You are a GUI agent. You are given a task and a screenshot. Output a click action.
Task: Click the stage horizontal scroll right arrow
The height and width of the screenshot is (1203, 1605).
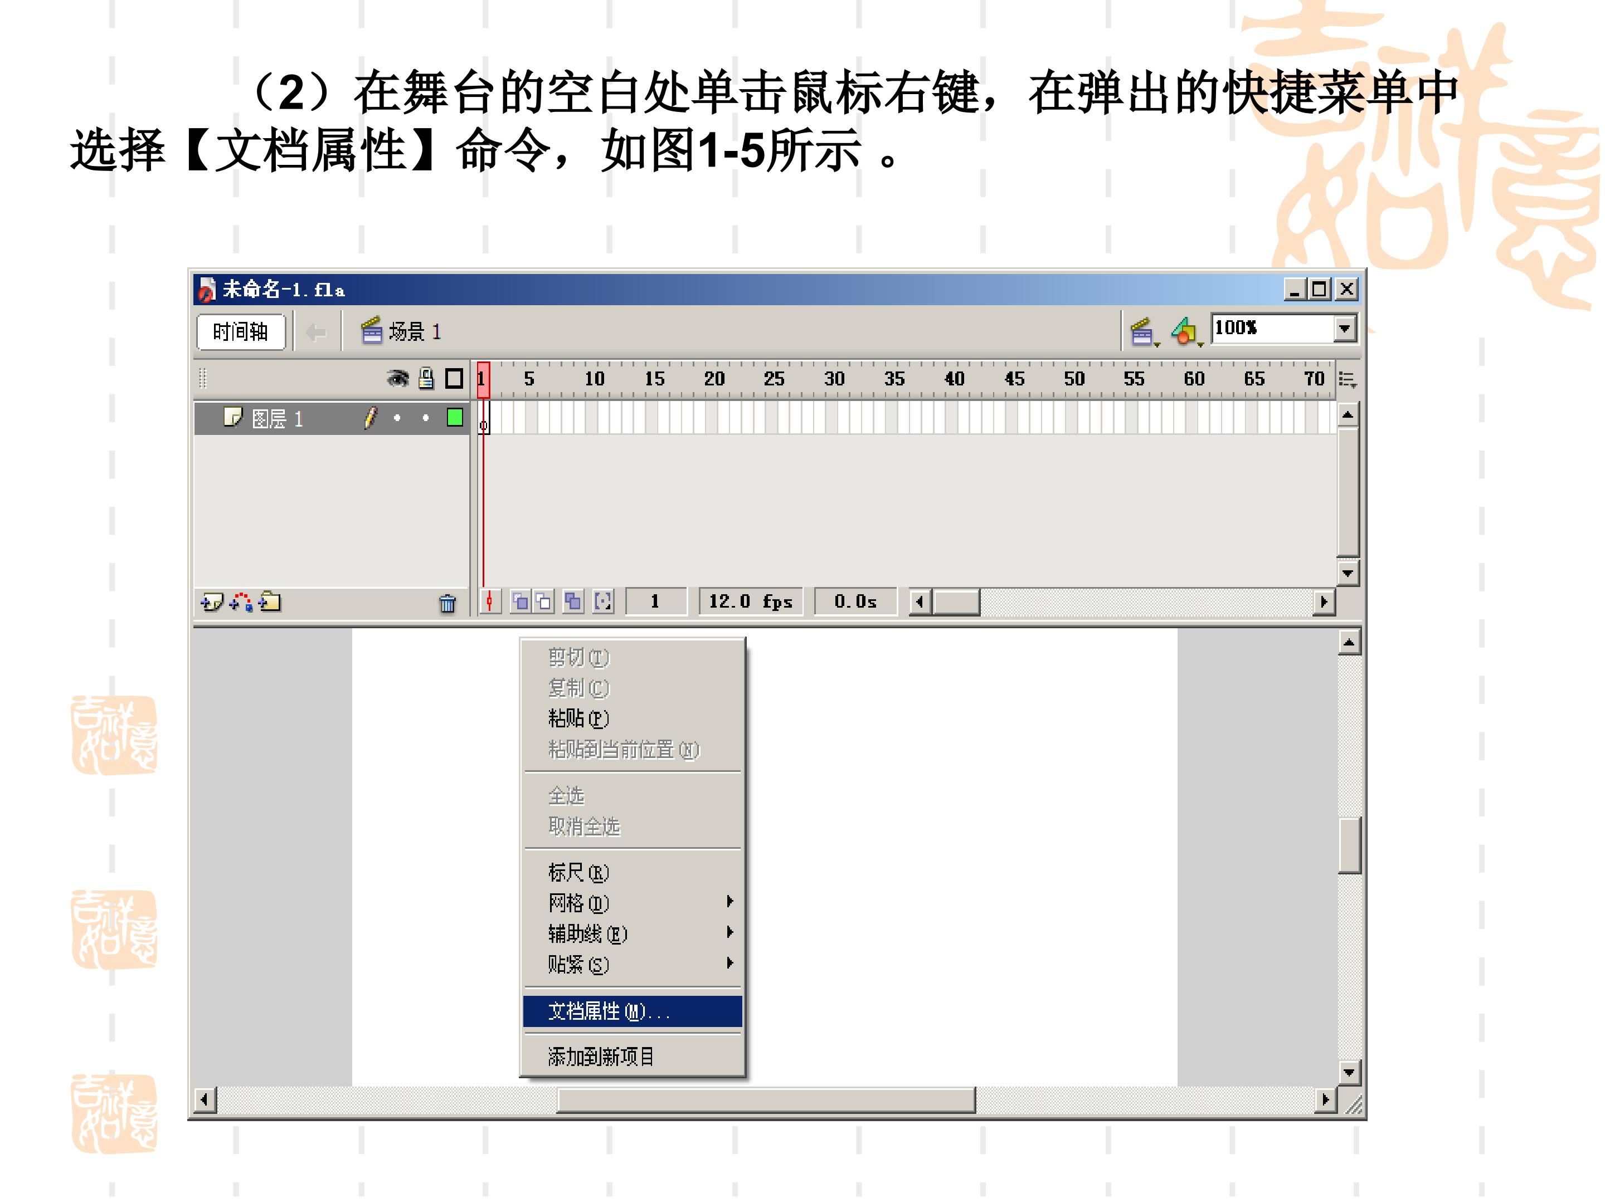1325,1099
